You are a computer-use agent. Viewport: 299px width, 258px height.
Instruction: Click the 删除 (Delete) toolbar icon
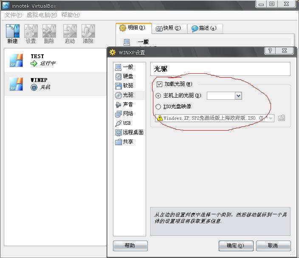click(x=49, y=34)
